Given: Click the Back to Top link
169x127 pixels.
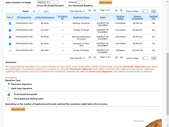Looking at the screenshot, I should pos(138,121).
